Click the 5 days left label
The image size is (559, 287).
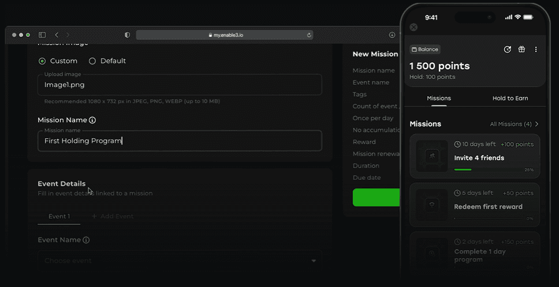pyautogui.click(x=474, y=193)
